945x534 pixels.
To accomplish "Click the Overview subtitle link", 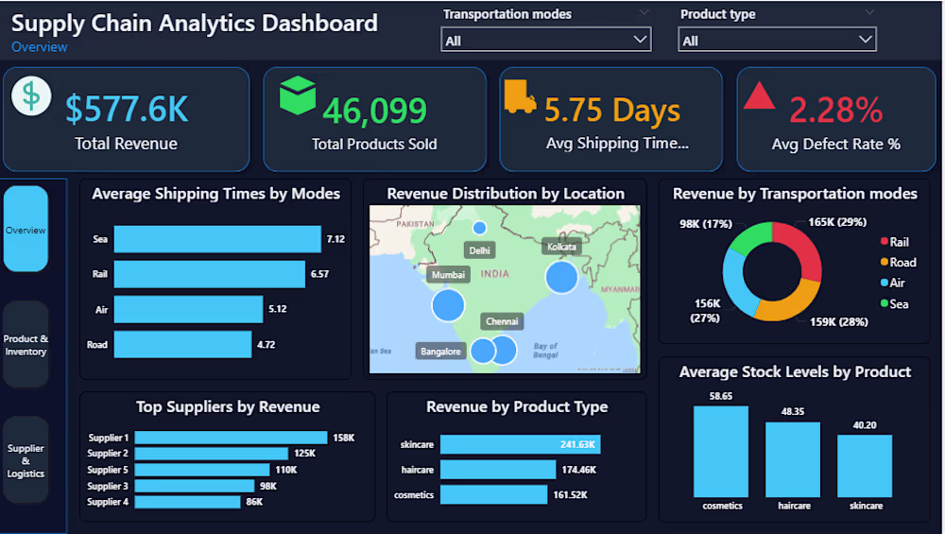I will pos(39,47).
